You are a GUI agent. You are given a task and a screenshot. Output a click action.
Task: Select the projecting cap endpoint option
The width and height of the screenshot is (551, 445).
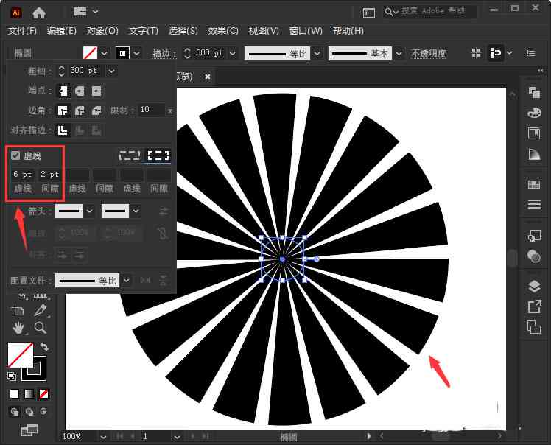[96, 91]
